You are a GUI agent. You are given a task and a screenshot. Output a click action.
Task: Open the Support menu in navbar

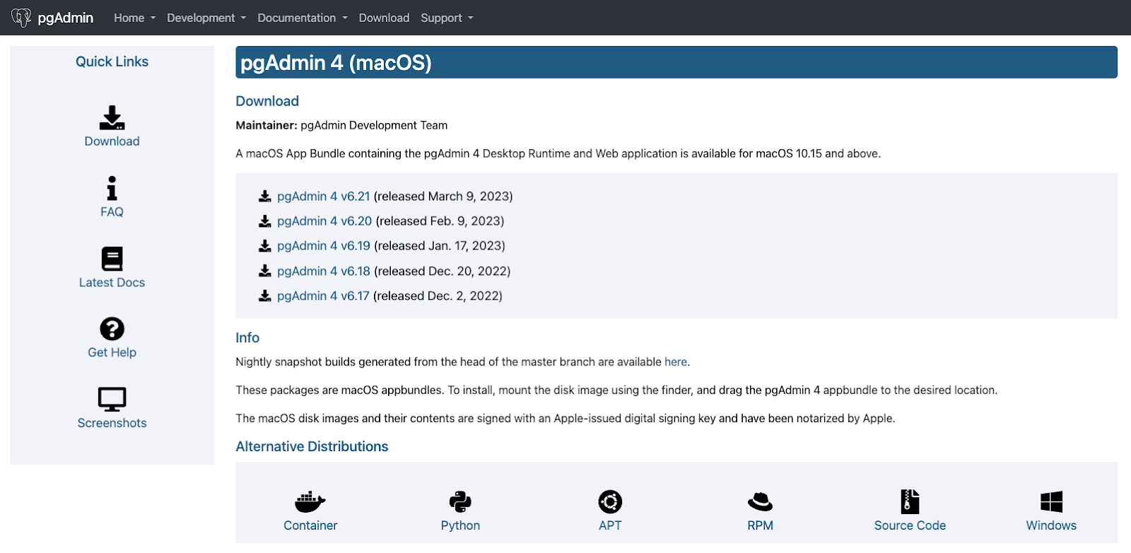[x=447, y=18]
